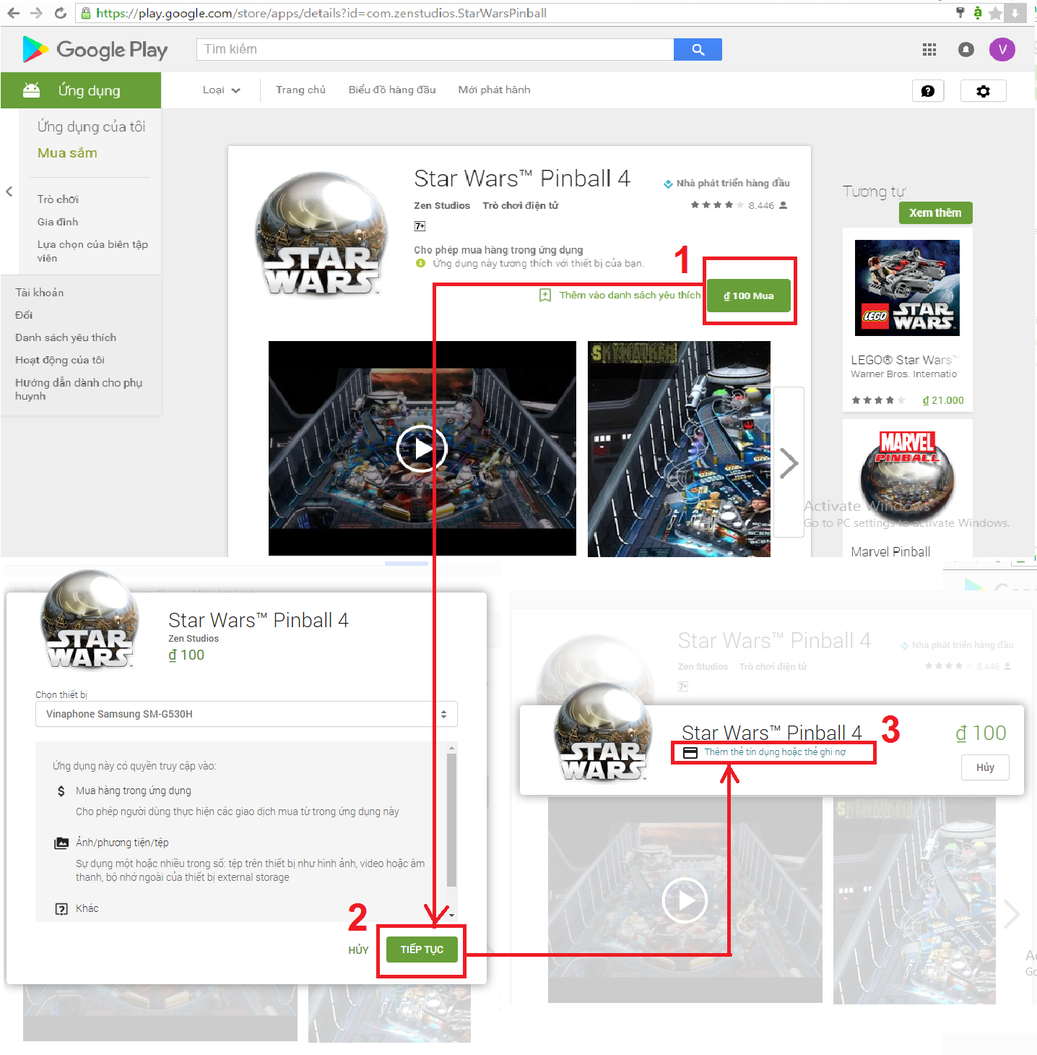This screenshot has width=1037, height=1055.
Task: Reload the page with refresh icon
Action: pos(61,13)
